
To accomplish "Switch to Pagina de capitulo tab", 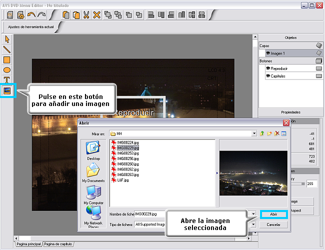I will point(58,244).
